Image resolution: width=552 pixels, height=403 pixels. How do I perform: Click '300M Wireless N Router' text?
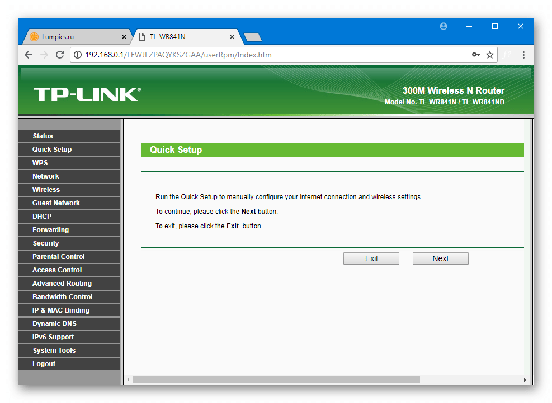(x=454, y=90)
